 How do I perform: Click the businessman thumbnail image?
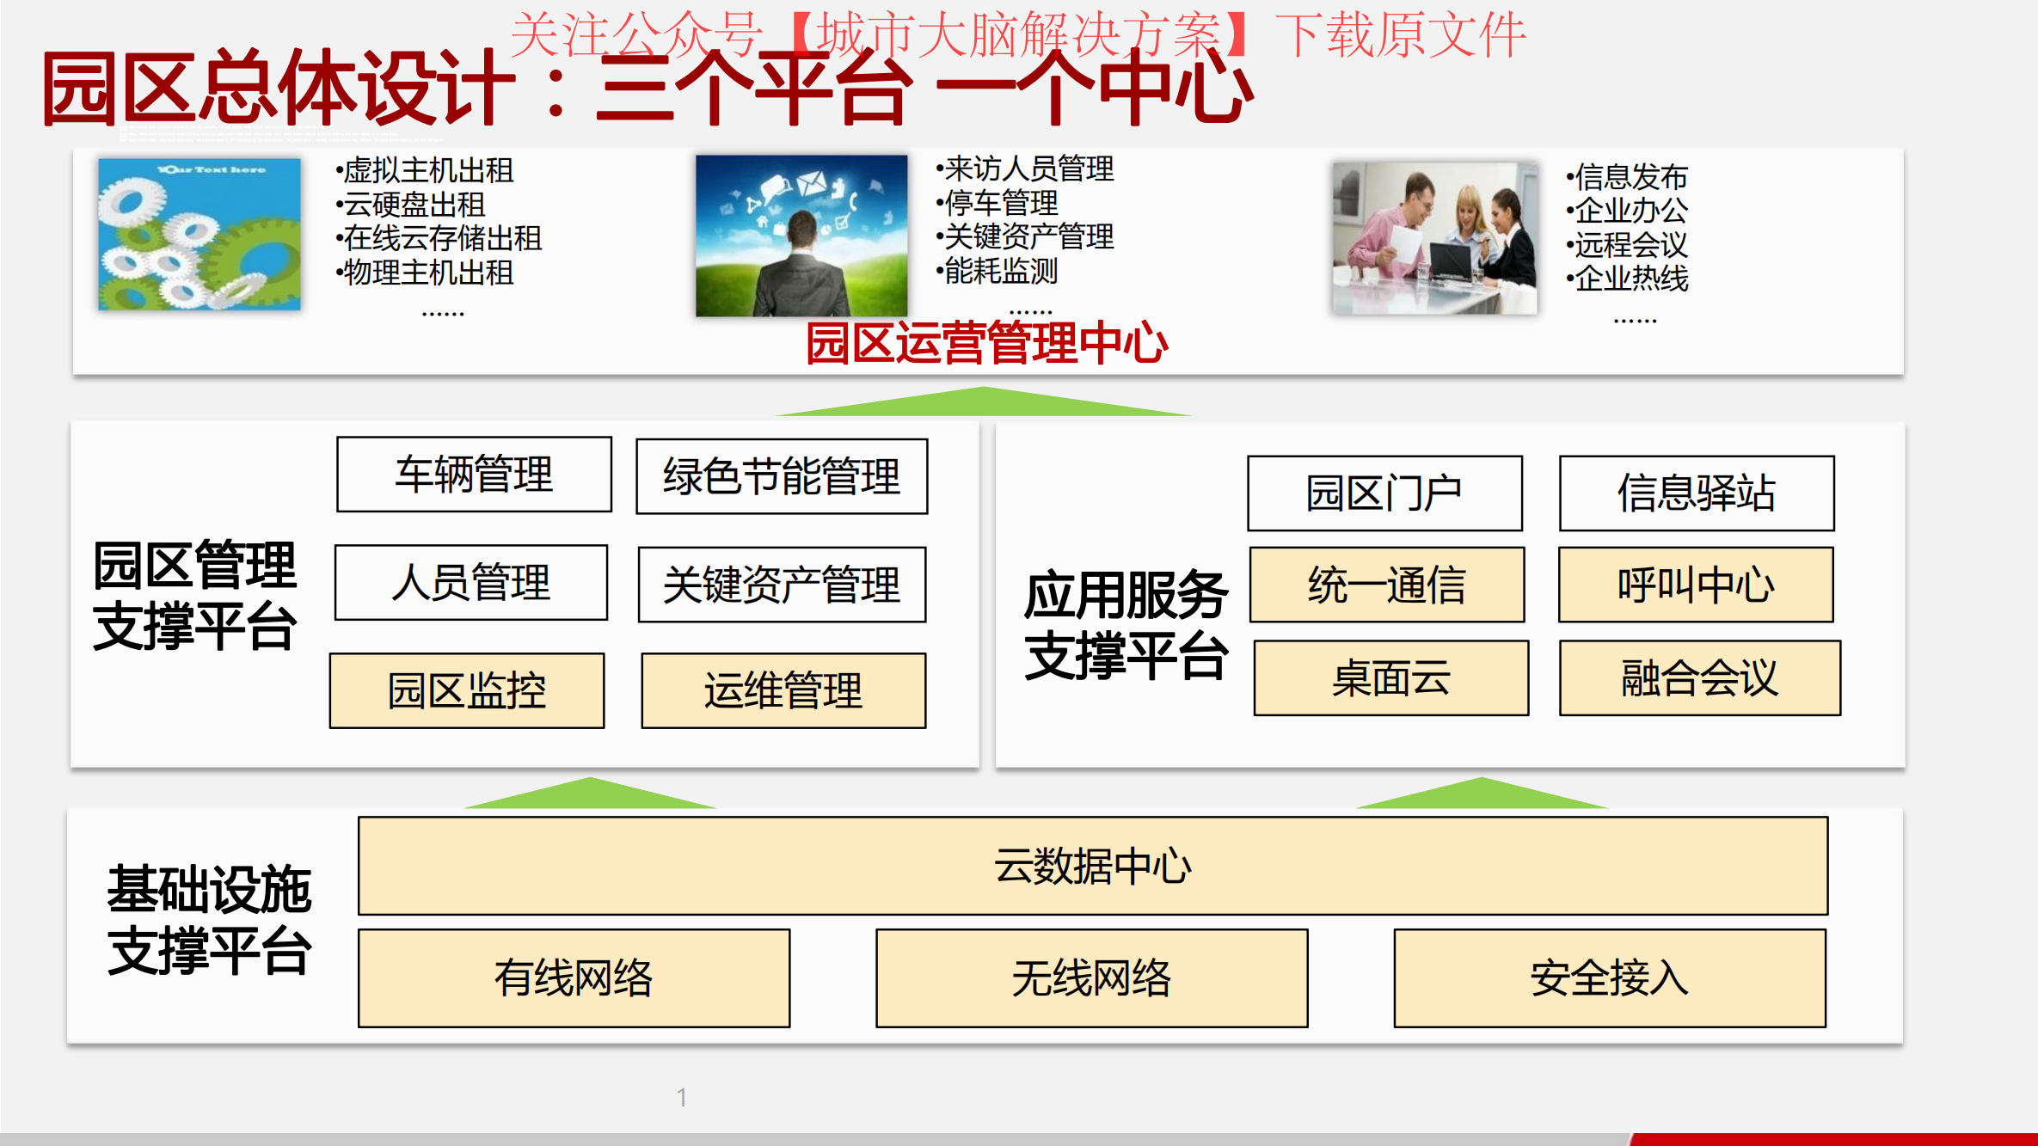coord(801,236)
